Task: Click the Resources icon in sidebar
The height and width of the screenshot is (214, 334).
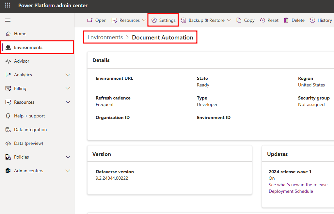Action: (x=8, y=102)
